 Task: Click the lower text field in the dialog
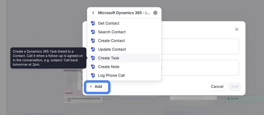click(200, 68)
